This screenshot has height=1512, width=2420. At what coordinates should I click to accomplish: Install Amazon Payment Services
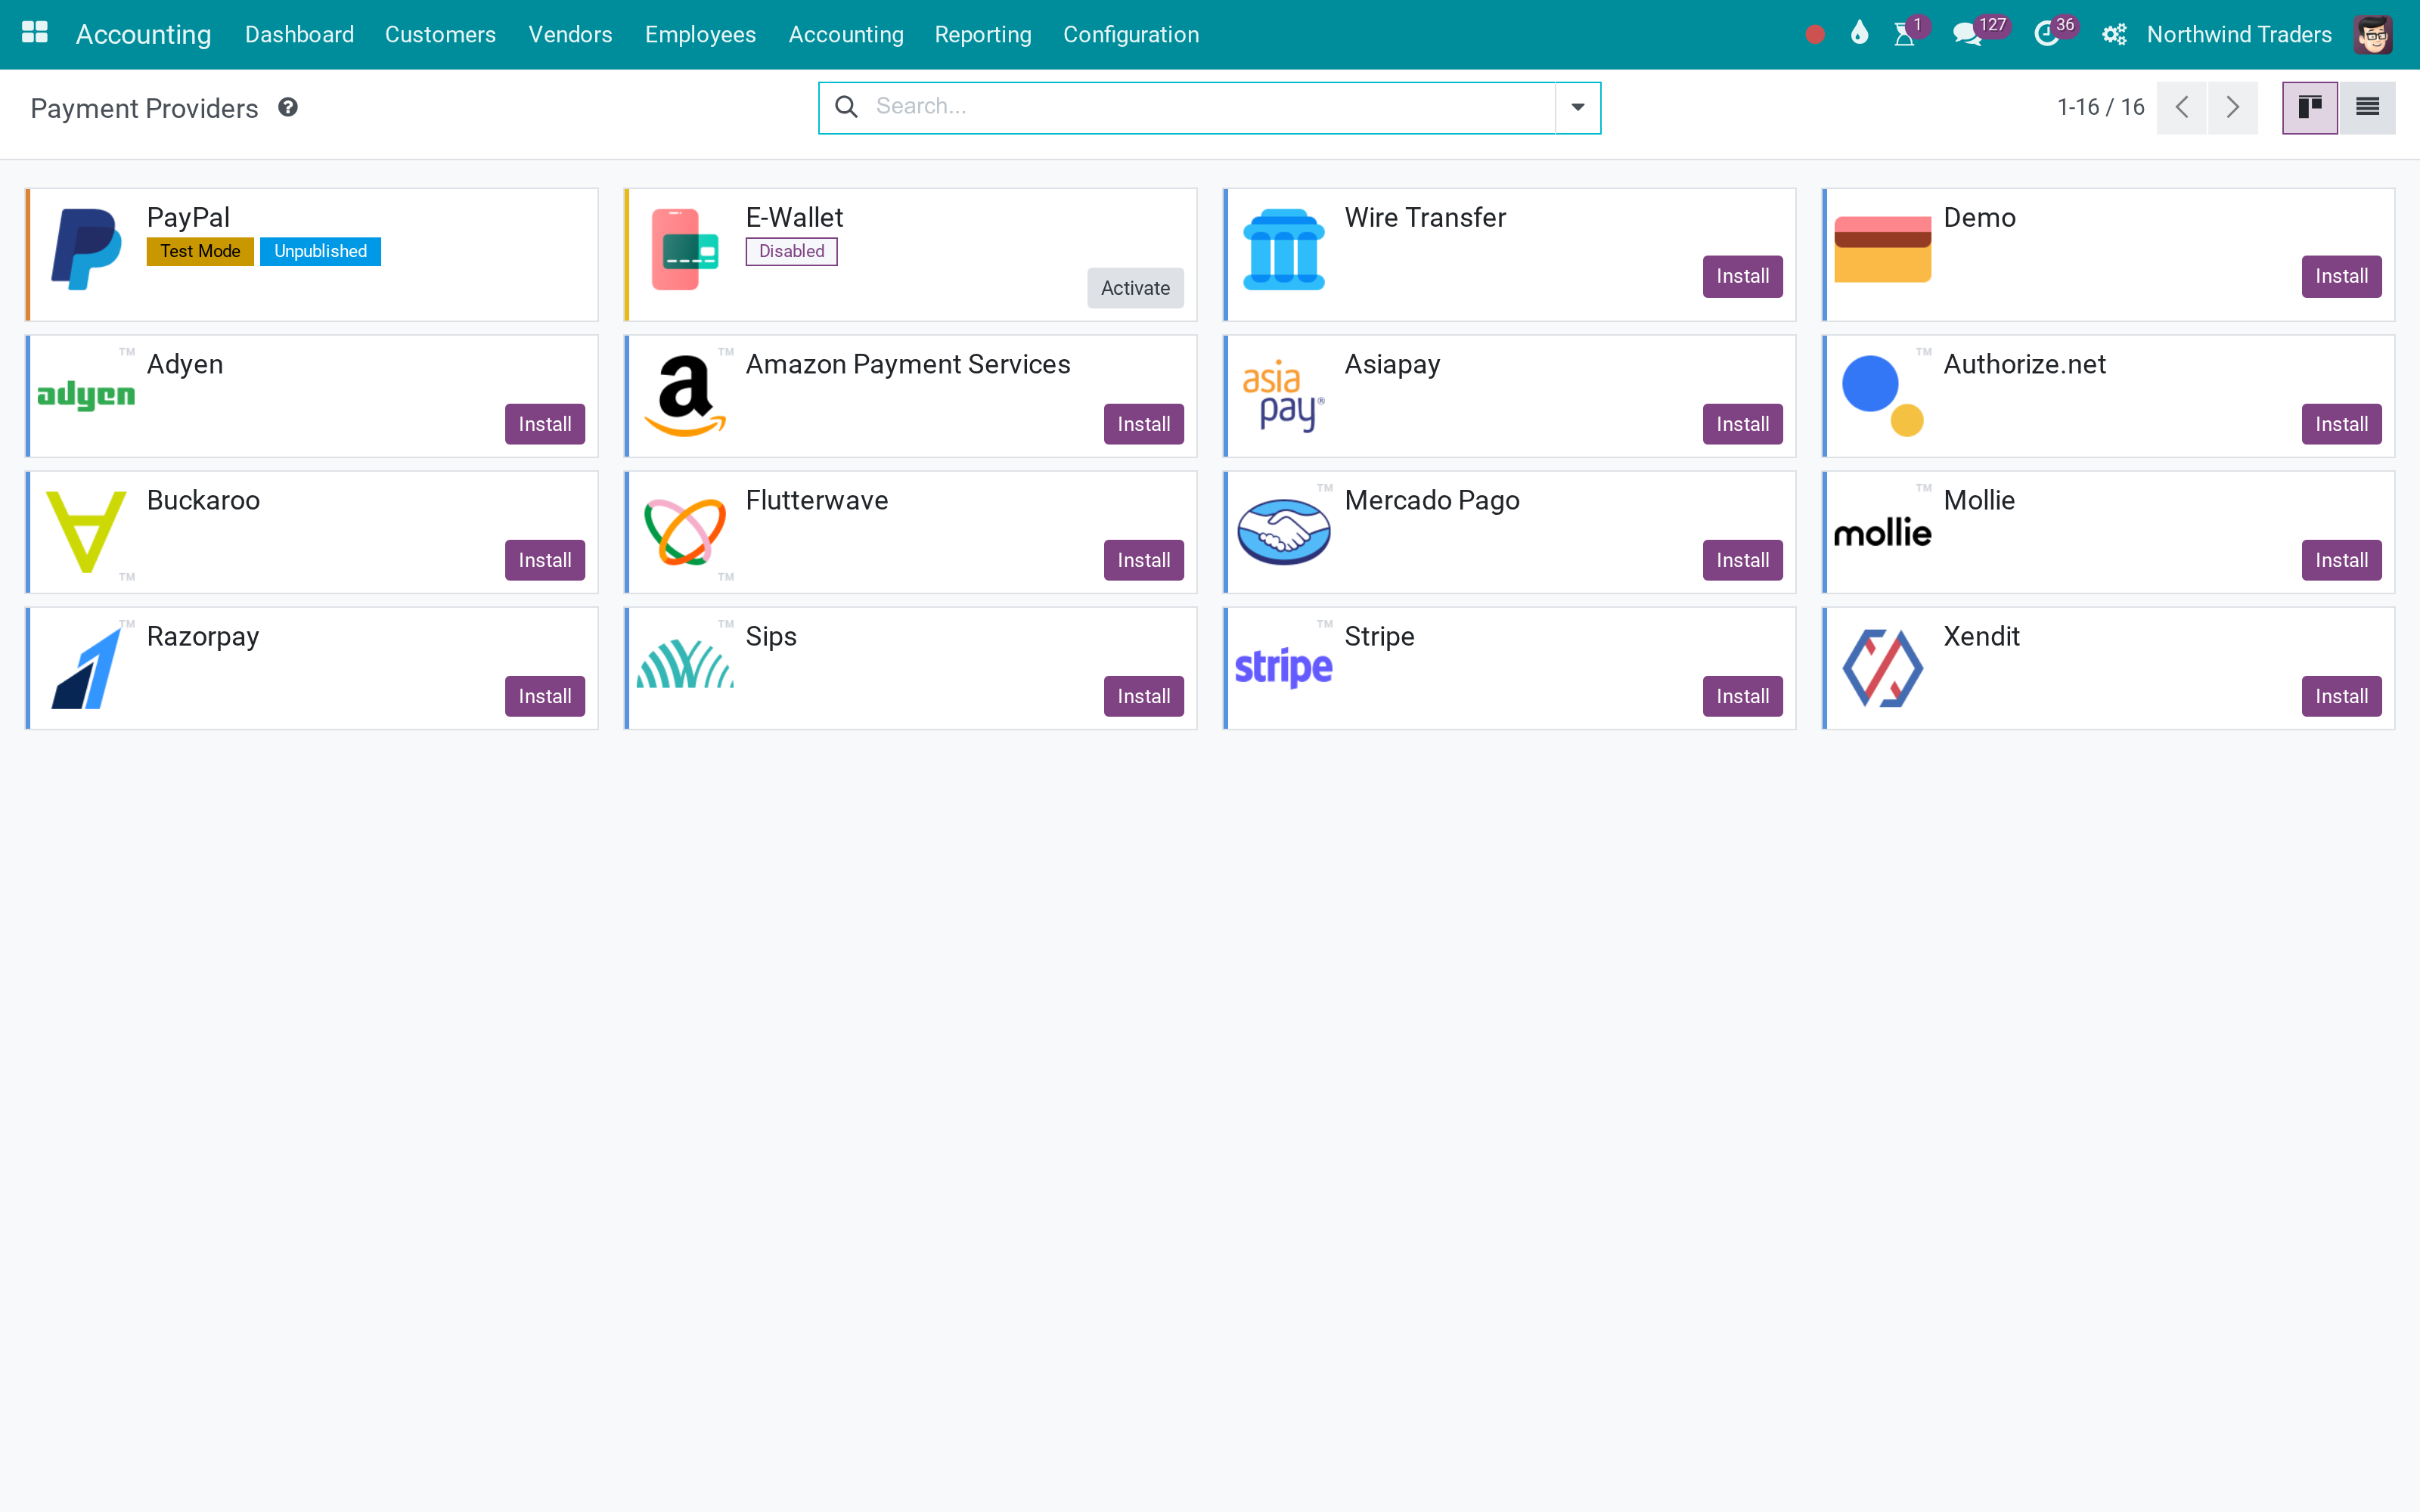coord(1144,424)
